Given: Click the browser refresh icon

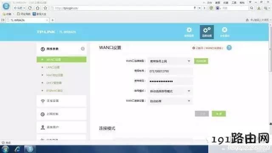Looking at the screenshot, I should 30,8.
